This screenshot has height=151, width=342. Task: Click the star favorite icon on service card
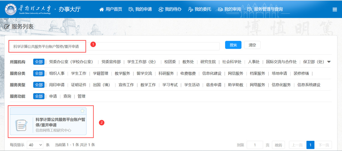(82, 111)
